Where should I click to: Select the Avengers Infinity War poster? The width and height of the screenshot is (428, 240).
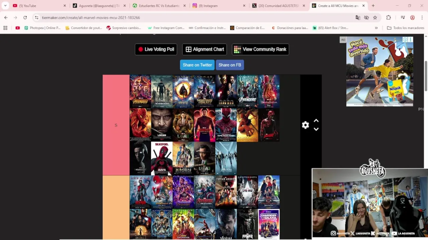click(140, 91)
